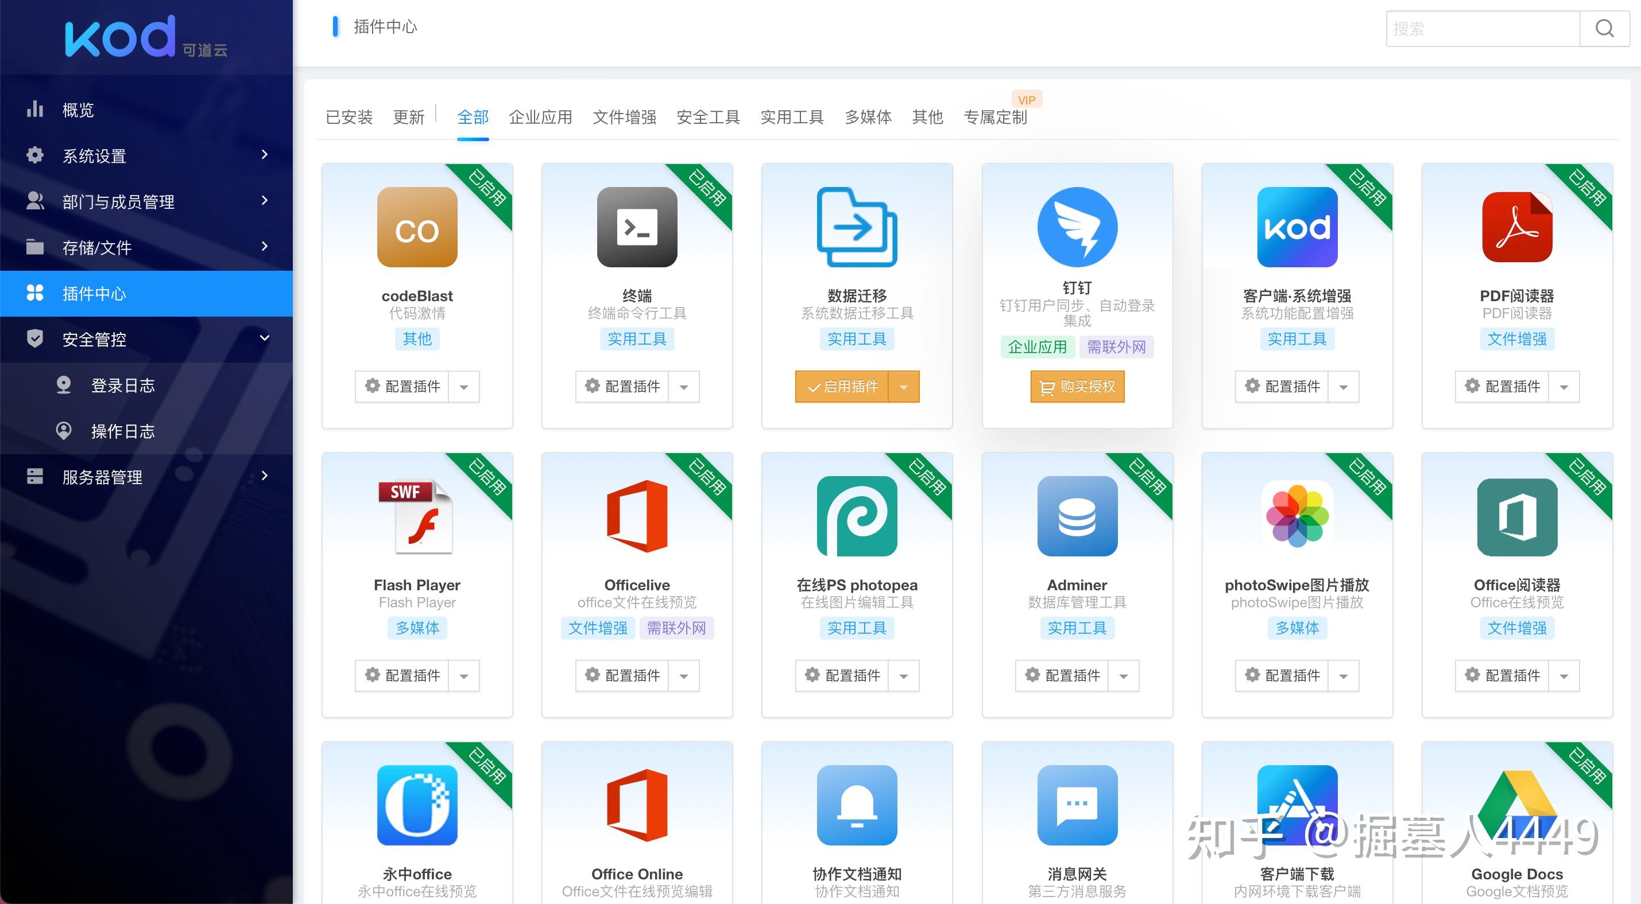The image size is (1641, 904).
Task: Click the PDF阅读器 plugin icon
Action: click(x=1517, y=227)
